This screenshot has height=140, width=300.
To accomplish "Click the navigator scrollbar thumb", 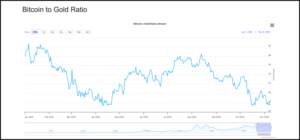I will (x=264, y=134).
